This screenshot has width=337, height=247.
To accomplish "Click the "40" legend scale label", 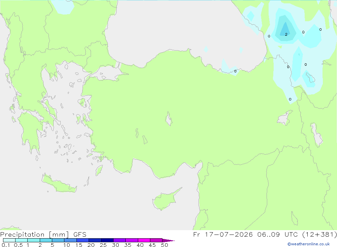I will 140,245.
